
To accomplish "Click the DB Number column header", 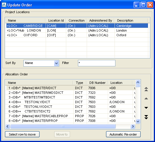I will coord(97,83).
